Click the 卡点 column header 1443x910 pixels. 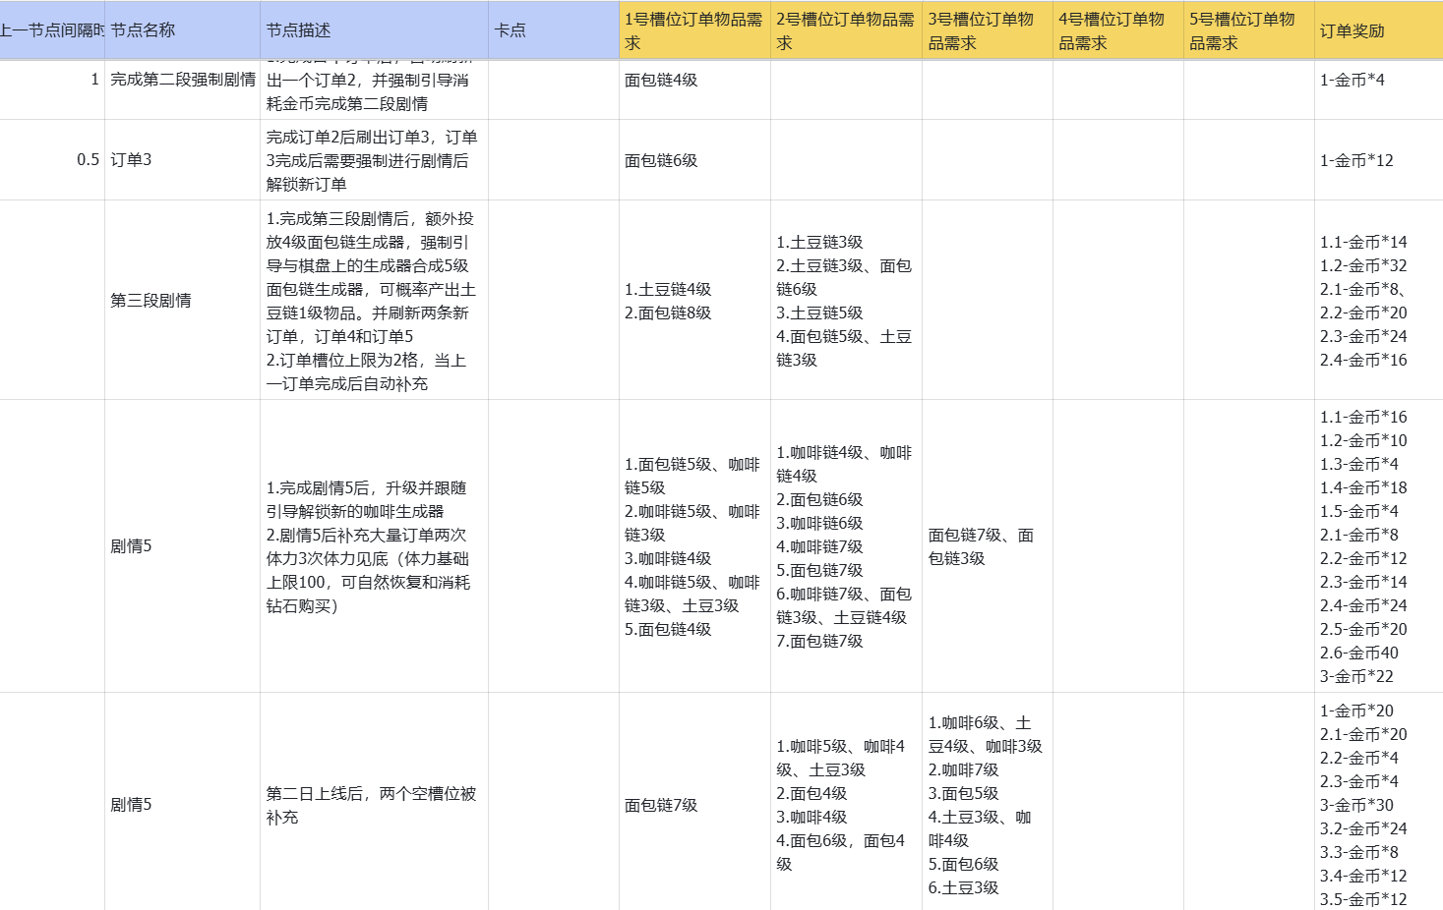pos(553,30)
